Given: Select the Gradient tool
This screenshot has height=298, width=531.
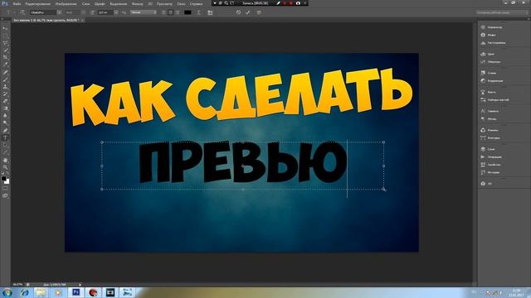Looking at the screenshot, I should [x=5, y=108].
